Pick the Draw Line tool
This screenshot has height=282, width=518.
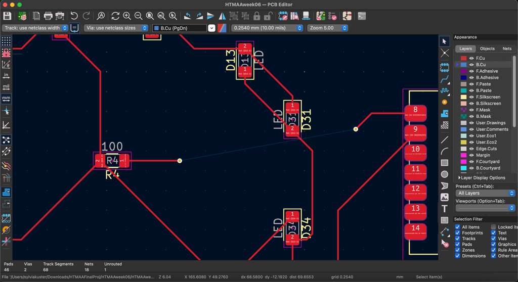click(x=445, y=140)
